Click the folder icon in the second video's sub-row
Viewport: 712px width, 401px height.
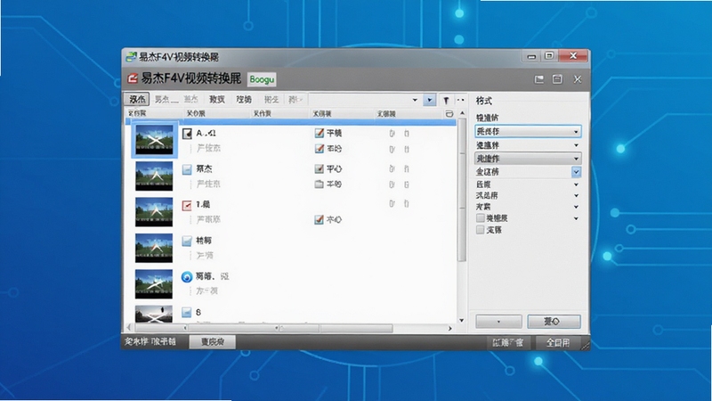click(x=319, y=184)
